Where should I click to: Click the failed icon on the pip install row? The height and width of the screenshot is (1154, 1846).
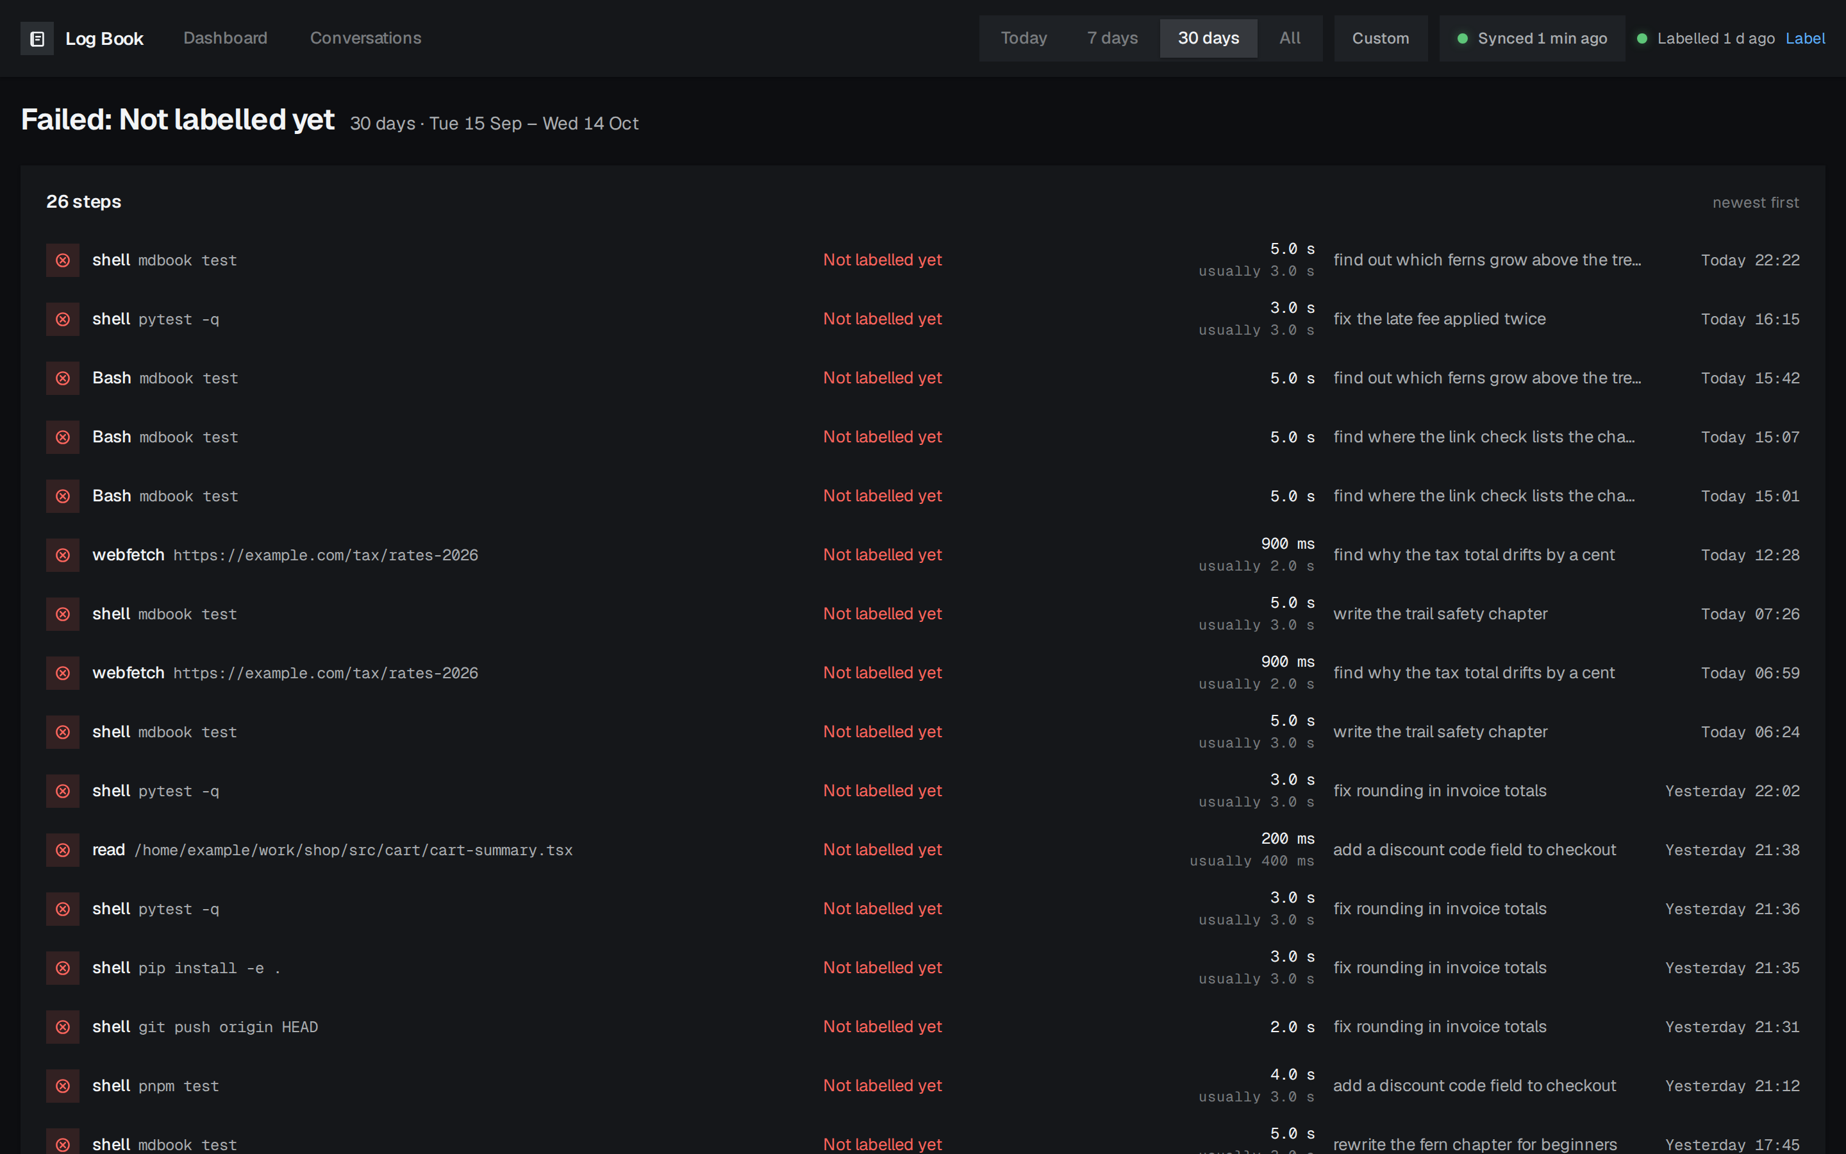tap(63, 968)
